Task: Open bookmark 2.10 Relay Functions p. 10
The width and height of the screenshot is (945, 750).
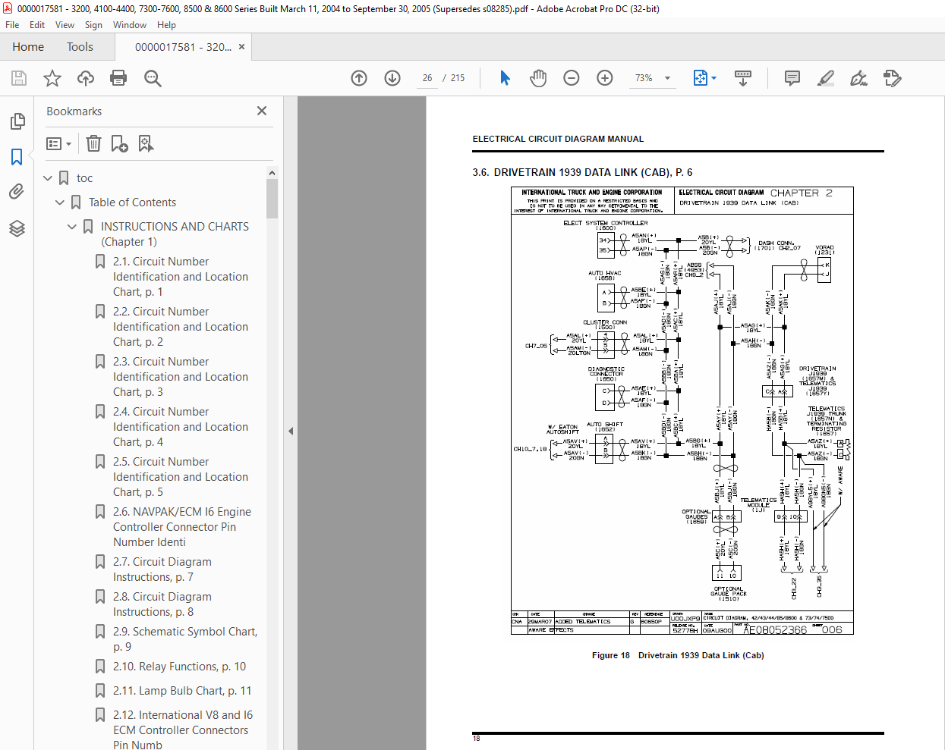Action: (x=180, y=667)
